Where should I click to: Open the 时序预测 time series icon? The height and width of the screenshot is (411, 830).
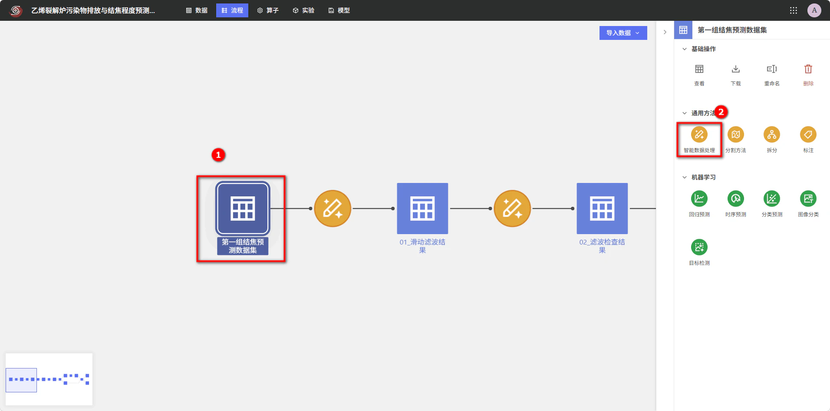pos(735,199)
